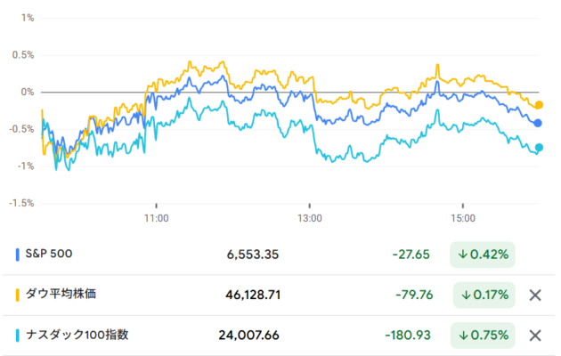Remove ナスダック100指数 with its X icon
The height and width of the screenshot is (356, 561).
coord(534,336)
